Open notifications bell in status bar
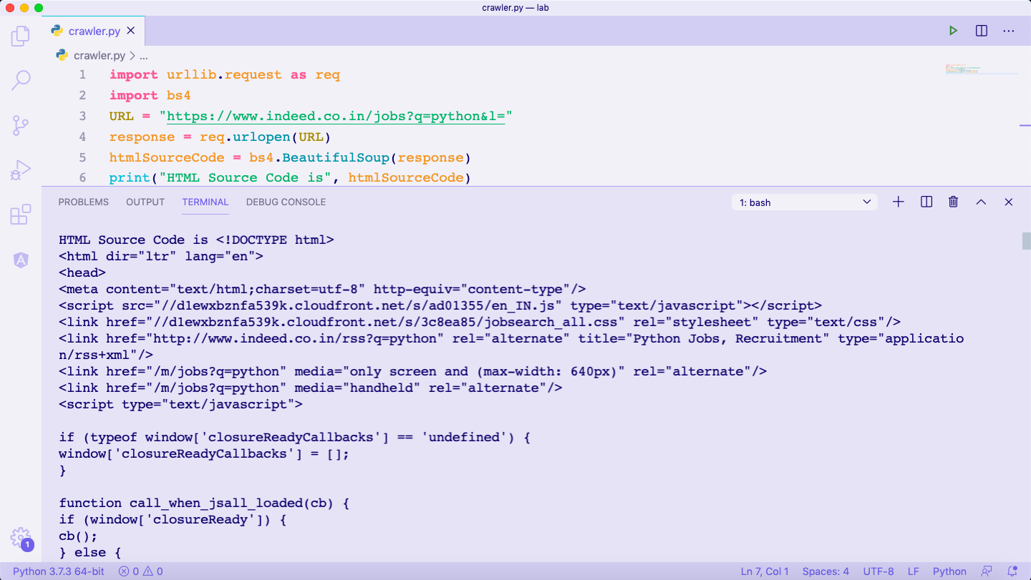 (1012, 571)
